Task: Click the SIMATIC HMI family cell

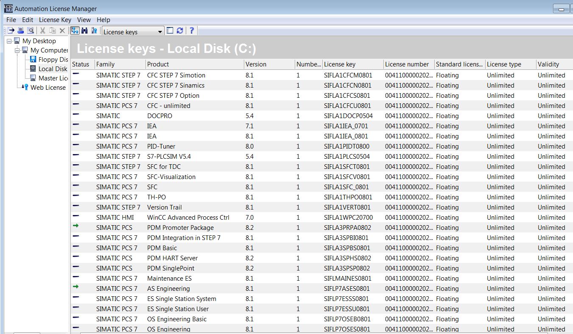Action: (115, 218)
